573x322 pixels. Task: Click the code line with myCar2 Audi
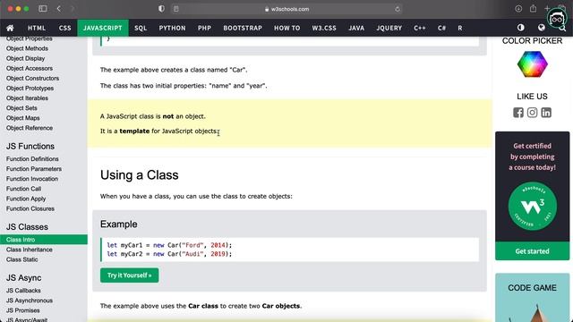(169, 254)
